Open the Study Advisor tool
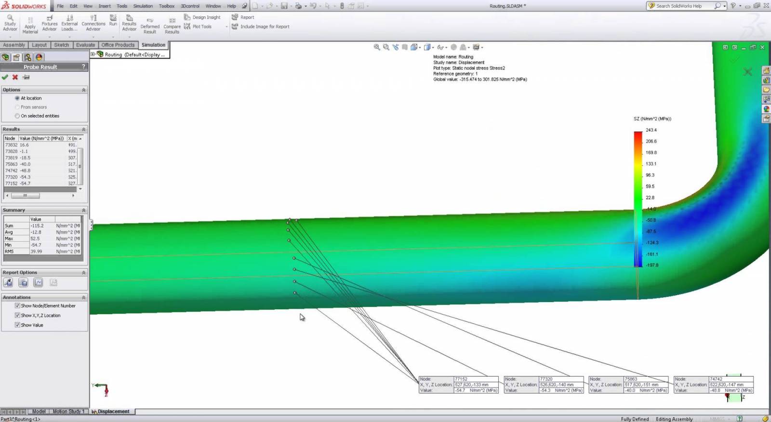Screen dimensions: 771x422 [10, 23]
